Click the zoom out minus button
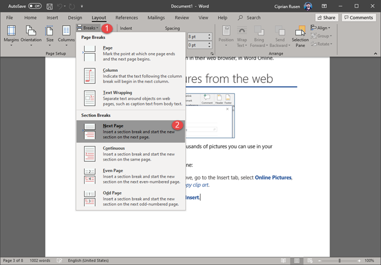 pos(320,261)
